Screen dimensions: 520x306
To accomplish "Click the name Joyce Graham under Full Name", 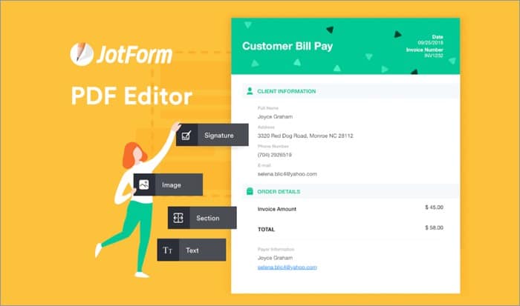I will pos(275,117).
